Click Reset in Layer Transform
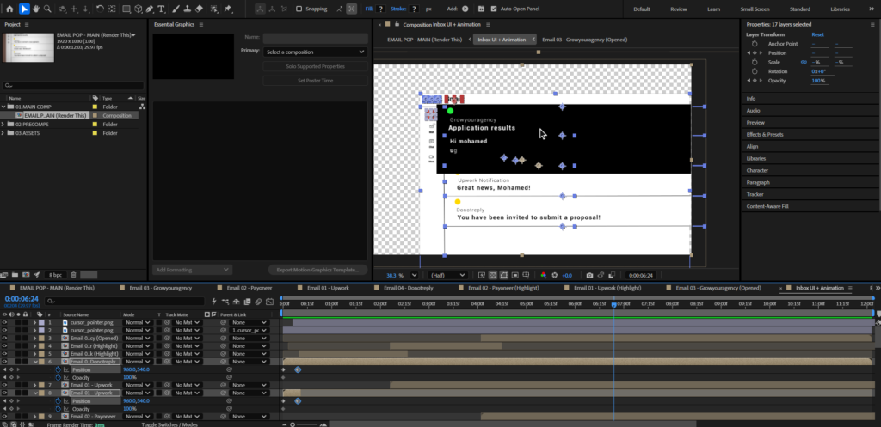Viewport: 881px width, 427px height. (x=817, y=34)
